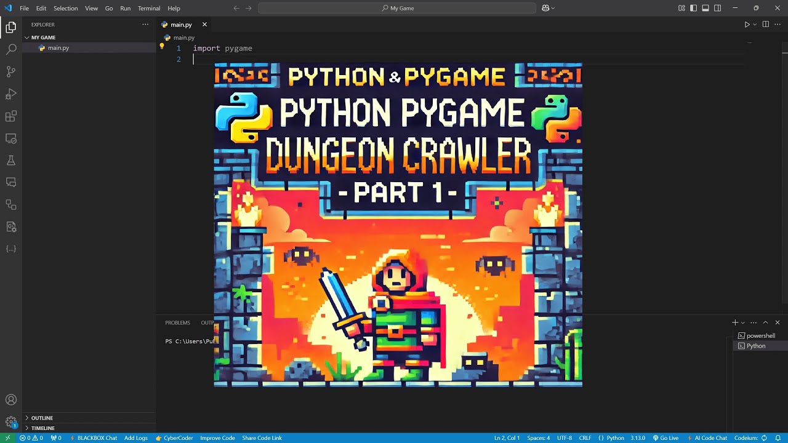This screenshot has height=443, width=788.
Task: Click the My Game command center search box
Action: (x=397, y=8)
